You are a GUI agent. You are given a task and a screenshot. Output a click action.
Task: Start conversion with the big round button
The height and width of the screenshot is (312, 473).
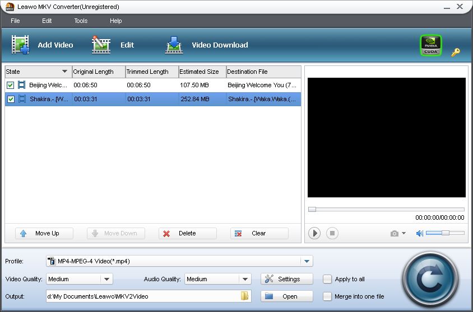point(430,280)
